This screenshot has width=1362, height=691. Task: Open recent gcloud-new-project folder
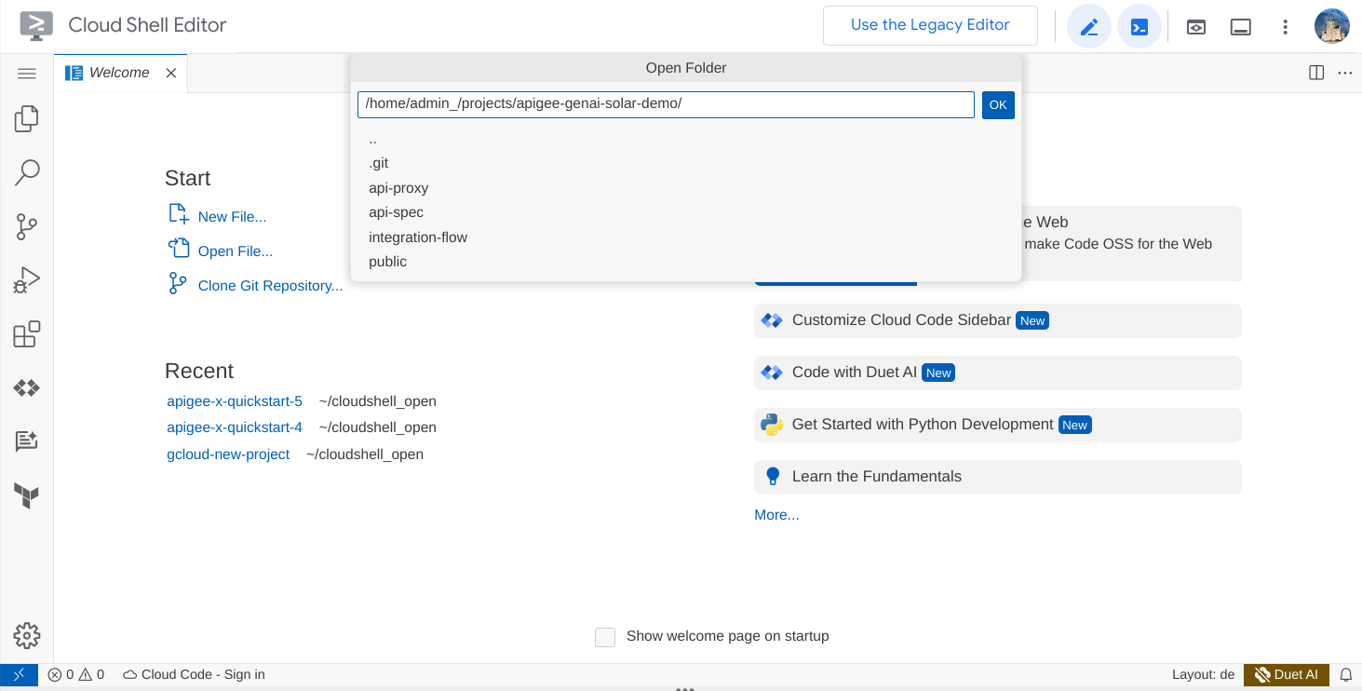pos(228,454)
